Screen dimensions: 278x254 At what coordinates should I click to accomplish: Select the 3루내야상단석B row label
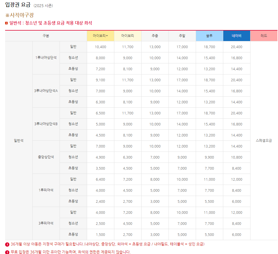(x=46, y=124)
